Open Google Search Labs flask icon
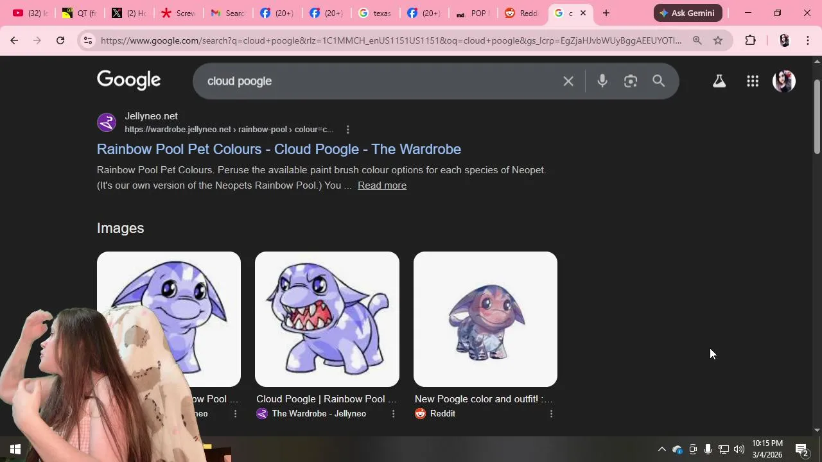The image size is (822, 462). point(719,81)
